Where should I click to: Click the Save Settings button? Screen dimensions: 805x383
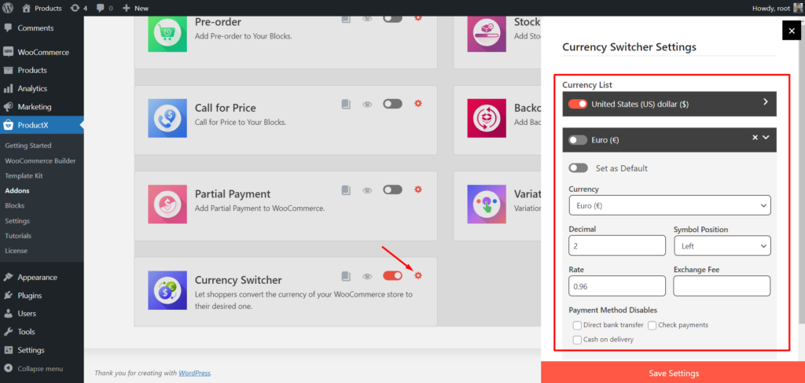coord(673,372)
